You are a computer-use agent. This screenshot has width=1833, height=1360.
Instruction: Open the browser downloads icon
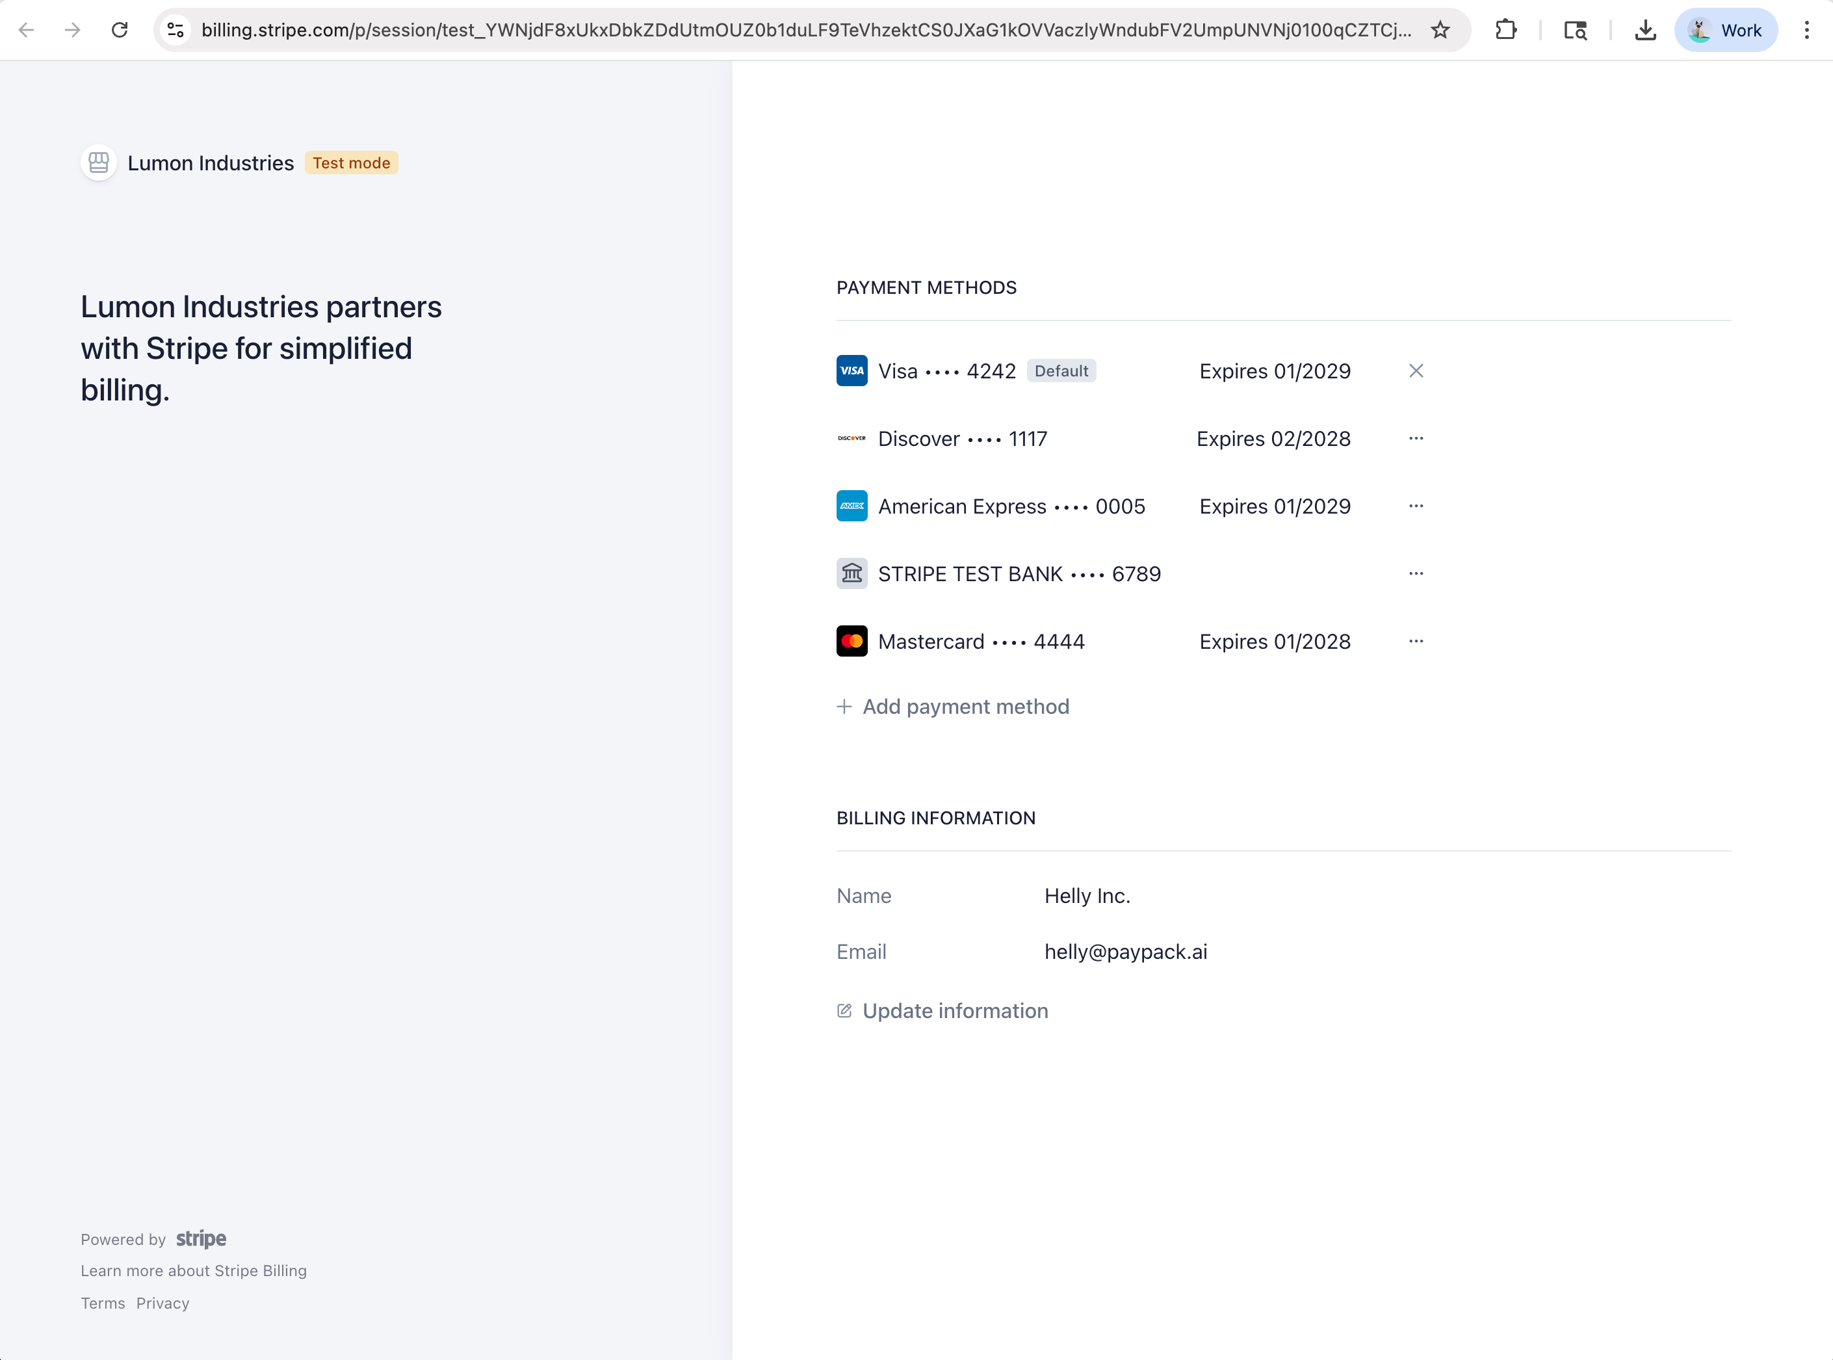pos(1645,30)
